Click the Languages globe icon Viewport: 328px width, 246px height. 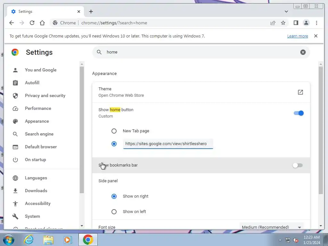[x=15, y=178]
